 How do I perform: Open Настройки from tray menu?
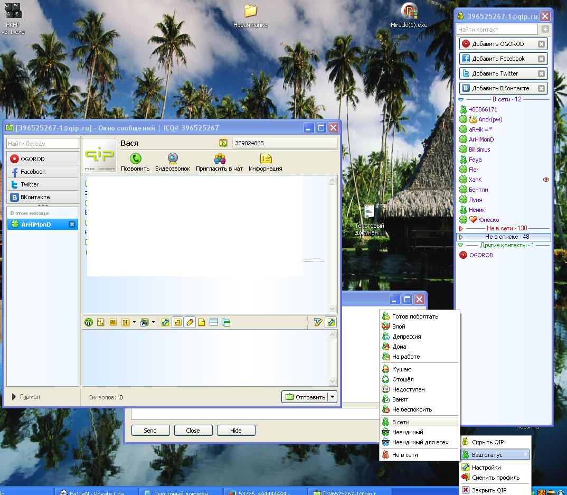coord(495,468)
